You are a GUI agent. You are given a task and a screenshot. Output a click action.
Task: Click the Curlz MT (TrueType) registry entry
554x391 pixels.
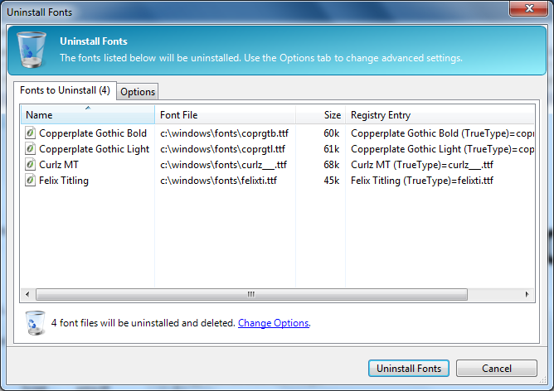(422, 165)
